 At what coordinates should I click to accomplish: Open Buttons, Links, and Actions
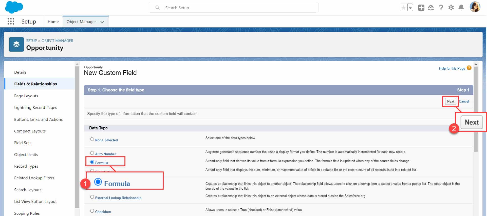[x=38, y=119]
